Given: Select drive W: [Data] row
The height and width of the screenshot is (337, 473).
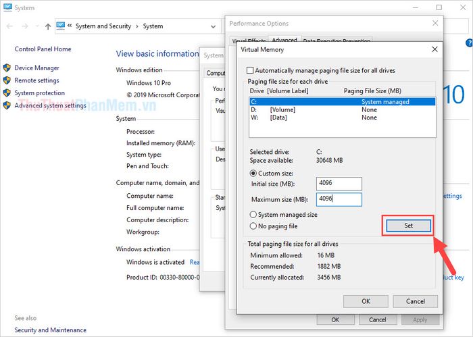Looking at the screenshot, I should (343, 118).
